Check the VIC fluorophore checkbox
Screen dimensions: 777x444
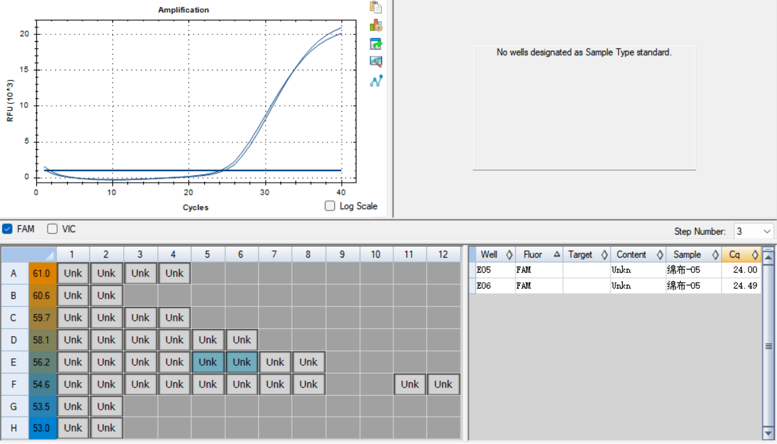pos(52,228)
